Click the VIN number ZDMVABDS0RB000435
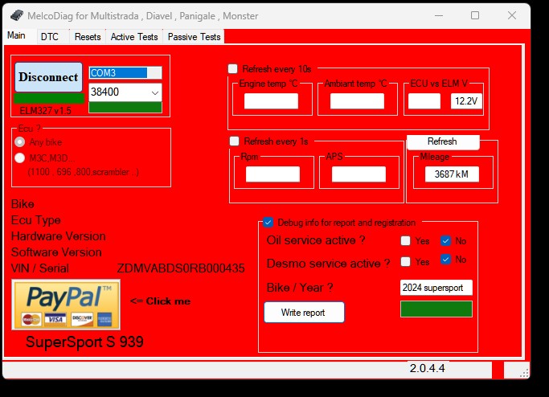549x397 pixels. coord(181,268)
